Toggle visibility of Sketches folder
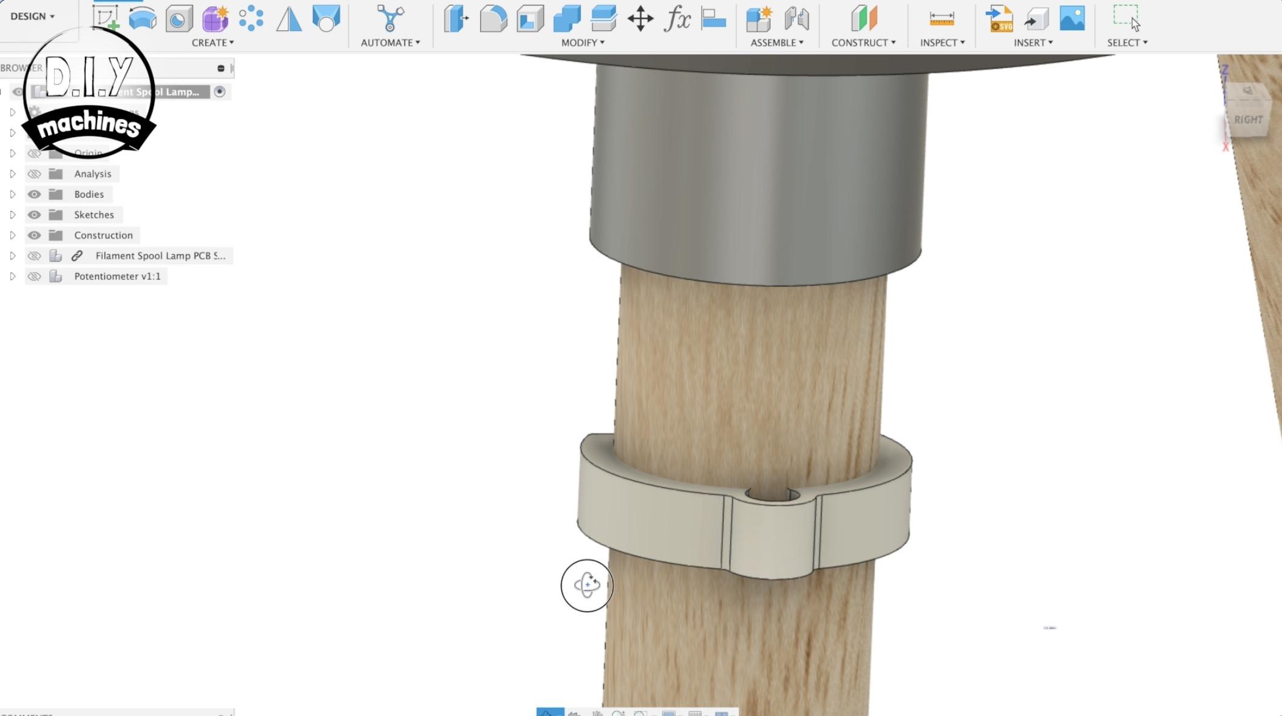Viewport: 1282px width, 716px height. coord(35,214)
